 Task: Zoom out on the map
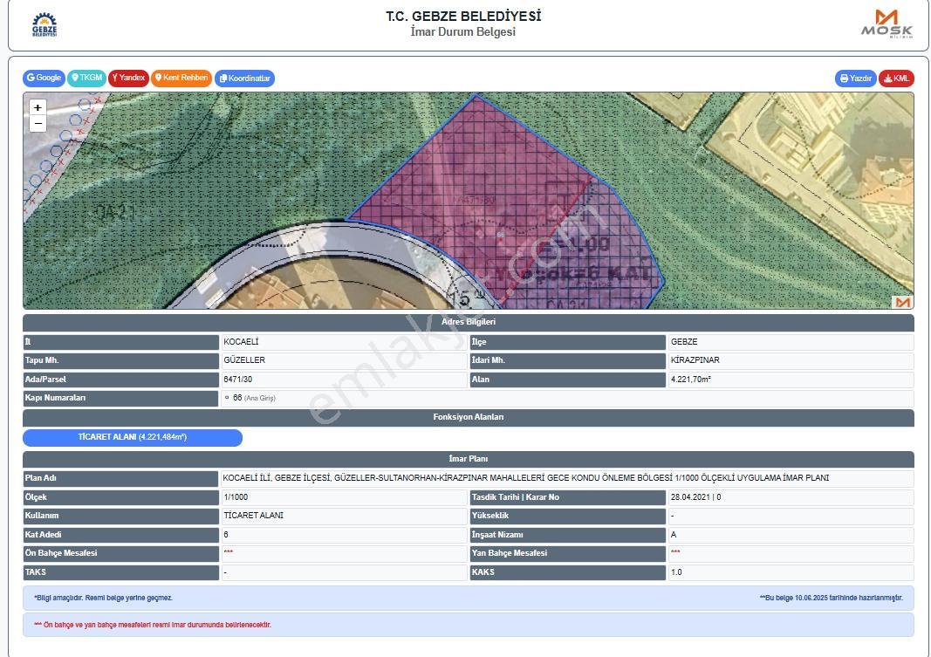[x=38, y=123]
